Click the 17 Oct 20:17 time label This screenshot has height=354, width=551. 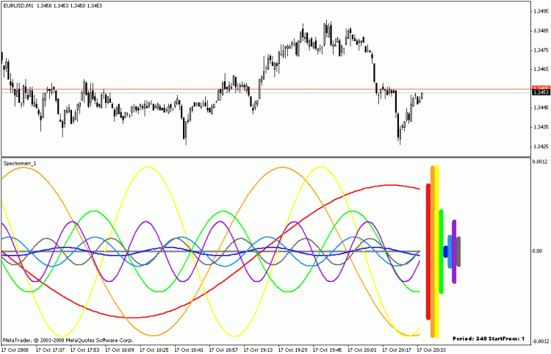tap(397, 350)
